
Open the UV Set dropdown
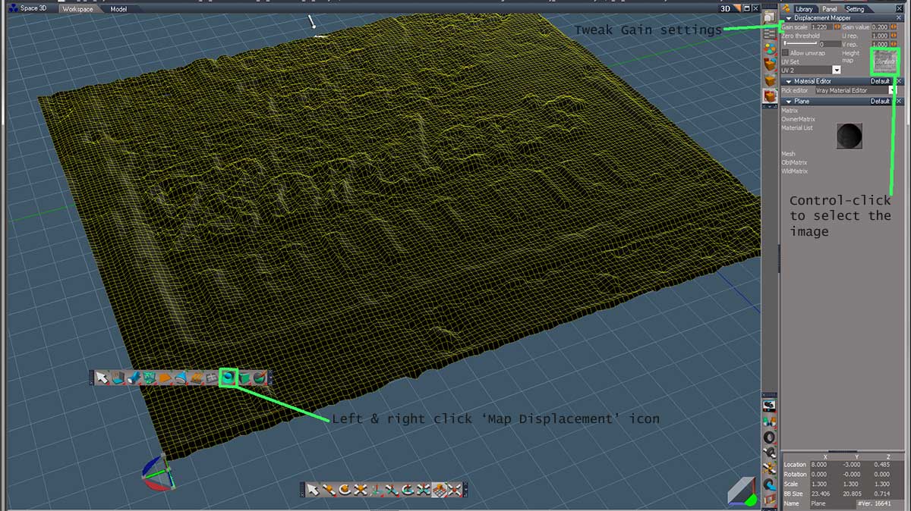click(836, 70)
